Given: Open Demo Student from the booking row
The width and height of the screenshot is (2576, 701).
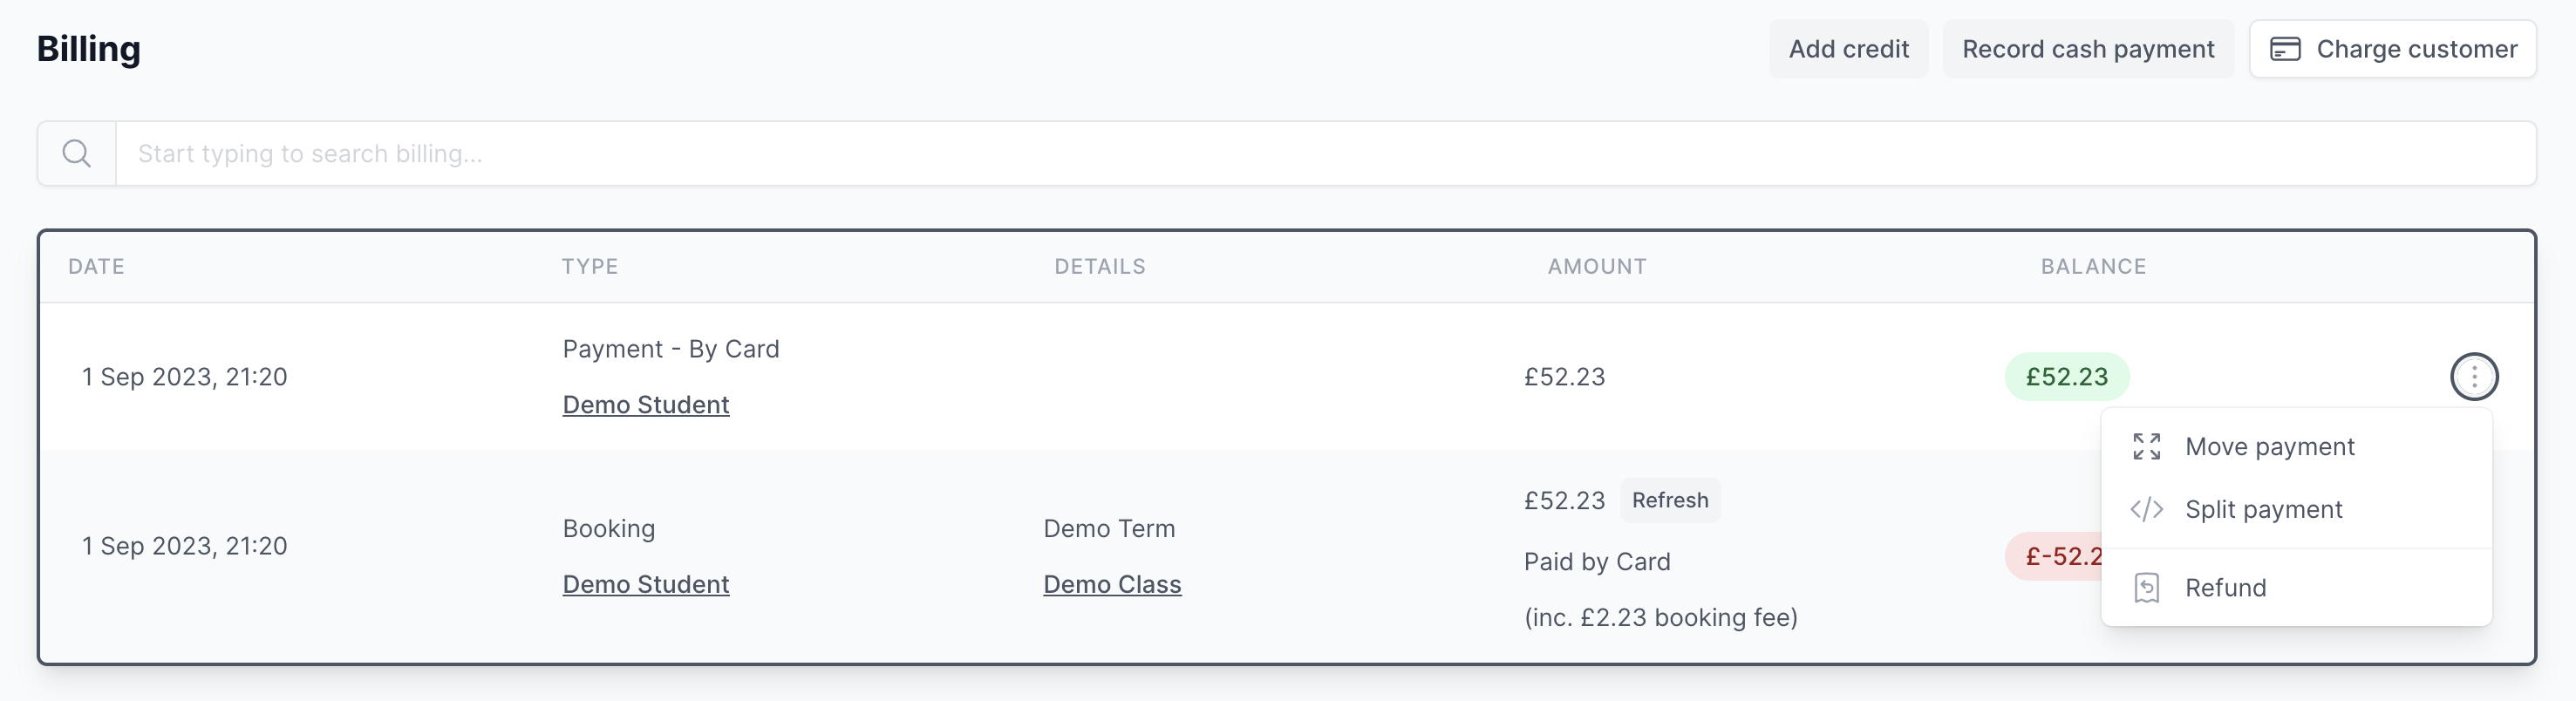Looking at the screenshot, I should click(645, 584).
